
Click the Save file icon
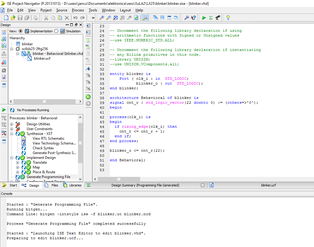click(20, 18)
